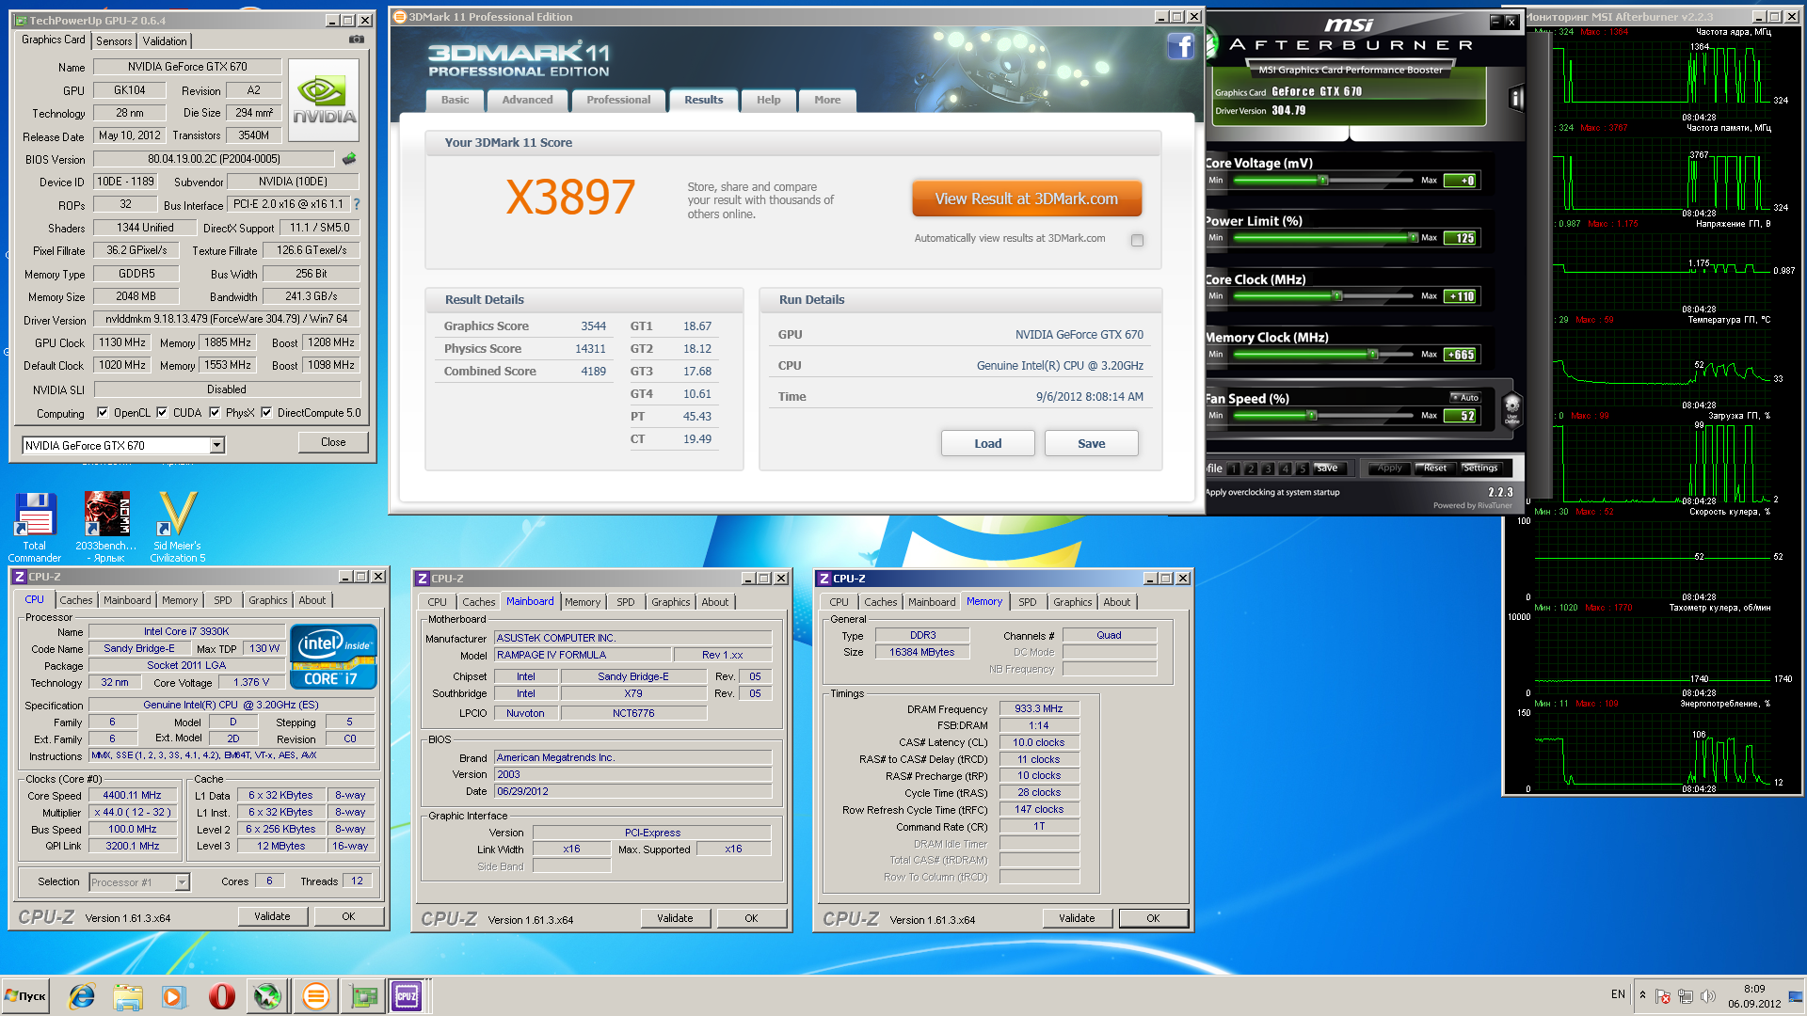1807x1016 pixels.
Task: Open Afterburner Settings
Action: 1480,468
